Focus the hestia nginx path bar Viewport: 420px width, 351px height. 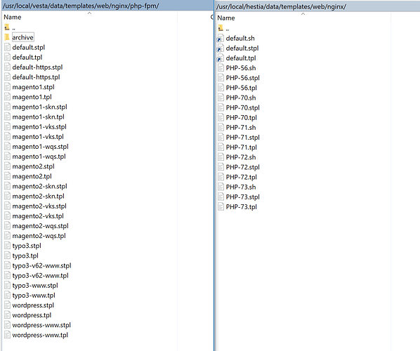(x=317, y=6)
